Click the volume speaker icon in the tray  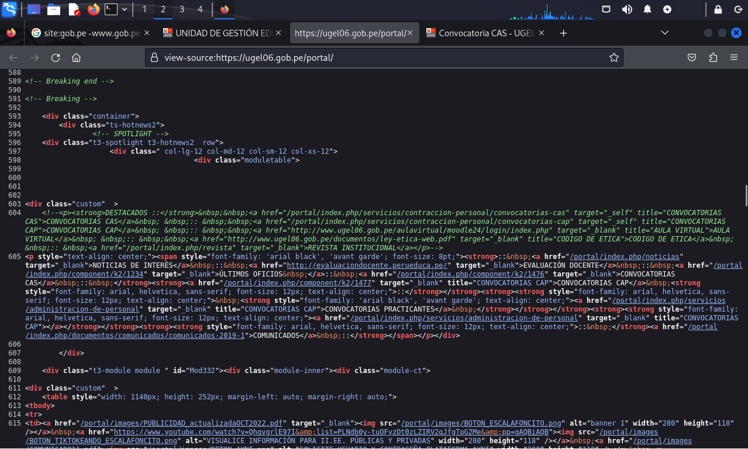[x=626, y=9]
